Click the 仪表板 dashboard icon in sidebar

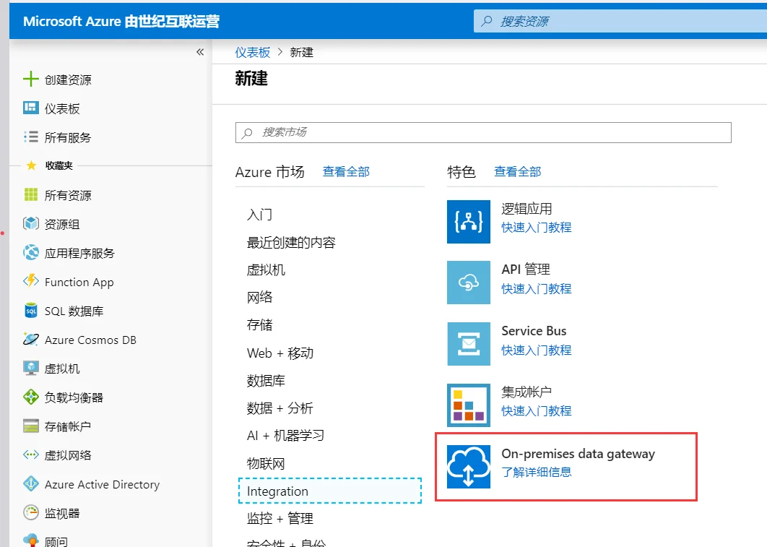pos(31,108)
